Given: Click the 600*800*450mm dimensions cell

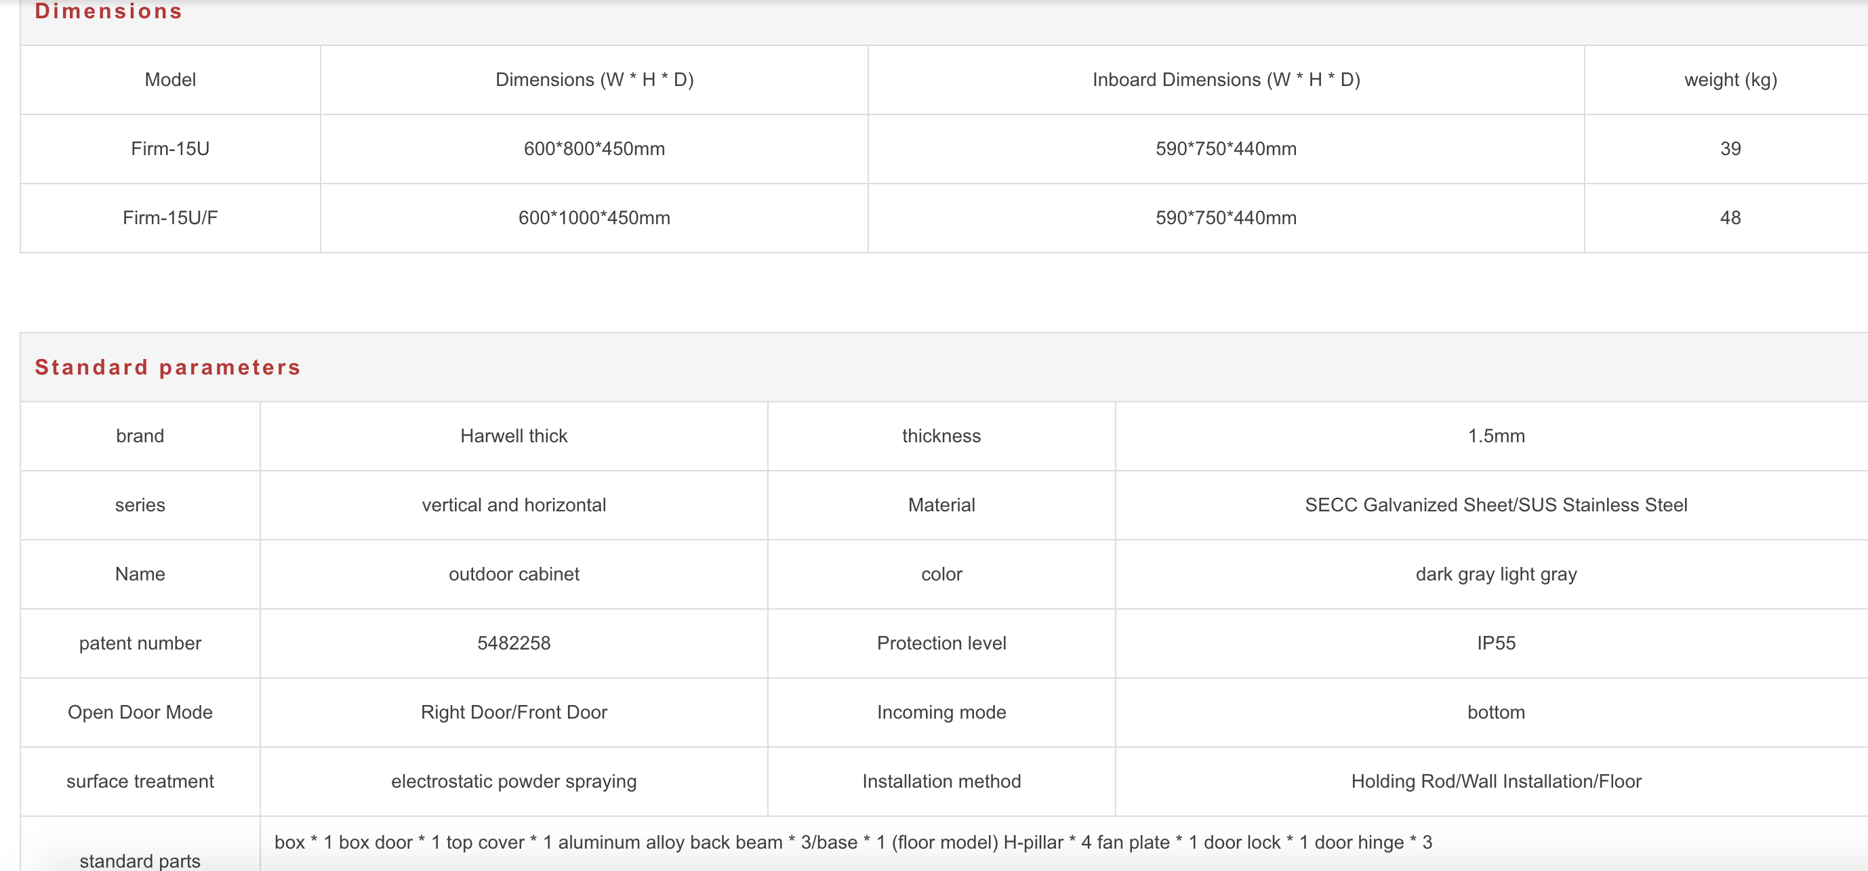Looking at the screenshot, I should click(x=594, y=148).
